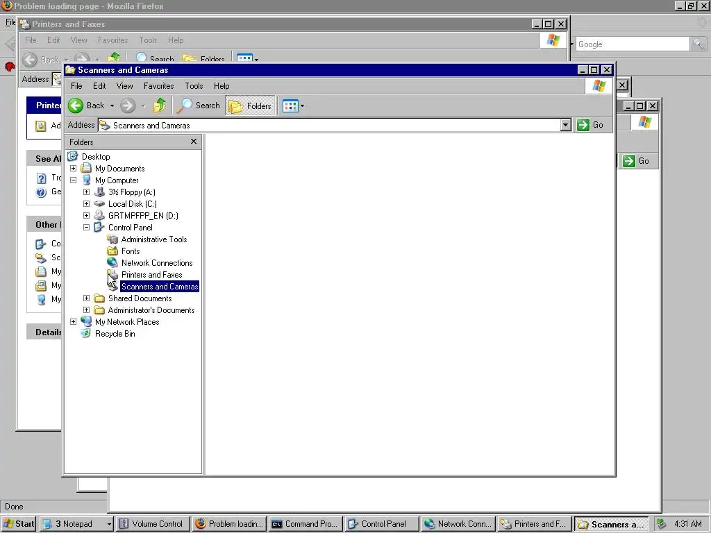Click the My Documents folder icon
Screen dimensions: 711x533
click(86, 168)
